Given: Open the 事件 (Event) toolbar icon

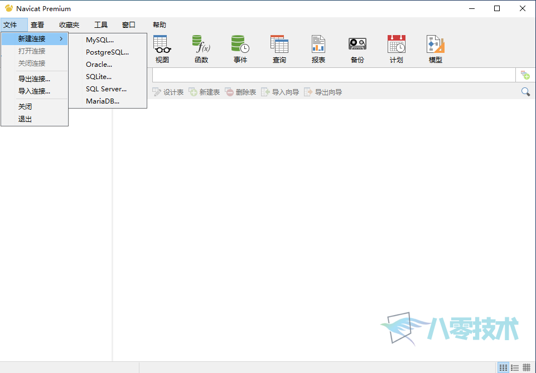Looking at the screenshot, I should [240, 49].
